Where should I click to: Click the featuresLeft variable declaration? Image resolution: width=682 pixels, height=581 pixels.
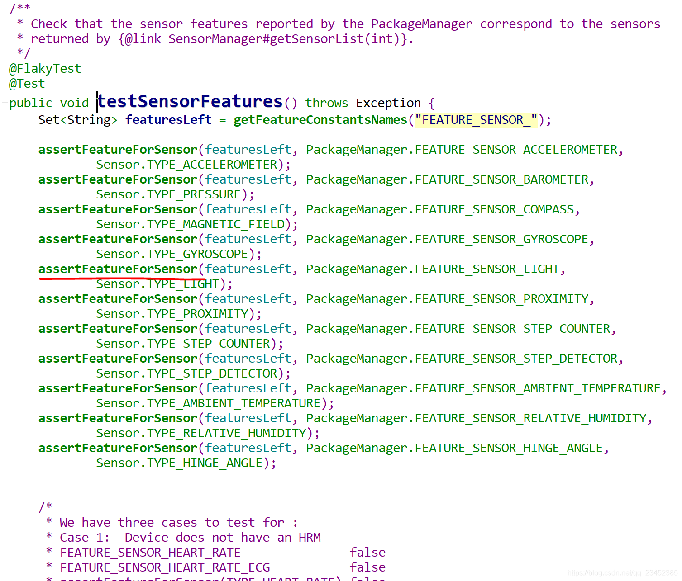pyautogui.click(x=168, y=120)
